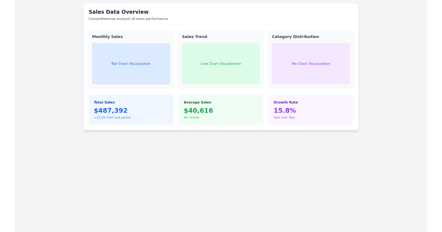
Task: Select the $487,392 total sales figure
Action: click(110, 110)
